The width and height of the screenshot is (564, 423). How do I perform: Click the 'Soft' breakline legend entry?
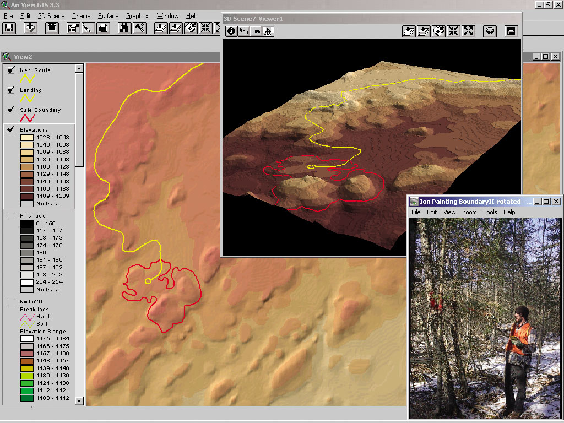pos(42,324)
